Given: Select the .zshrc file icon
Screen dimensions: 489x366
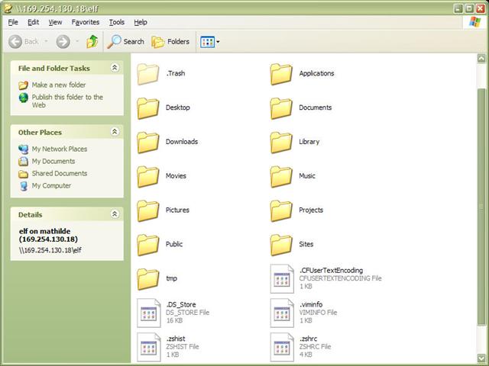Looking at the screenshot, I should [281, 346].
